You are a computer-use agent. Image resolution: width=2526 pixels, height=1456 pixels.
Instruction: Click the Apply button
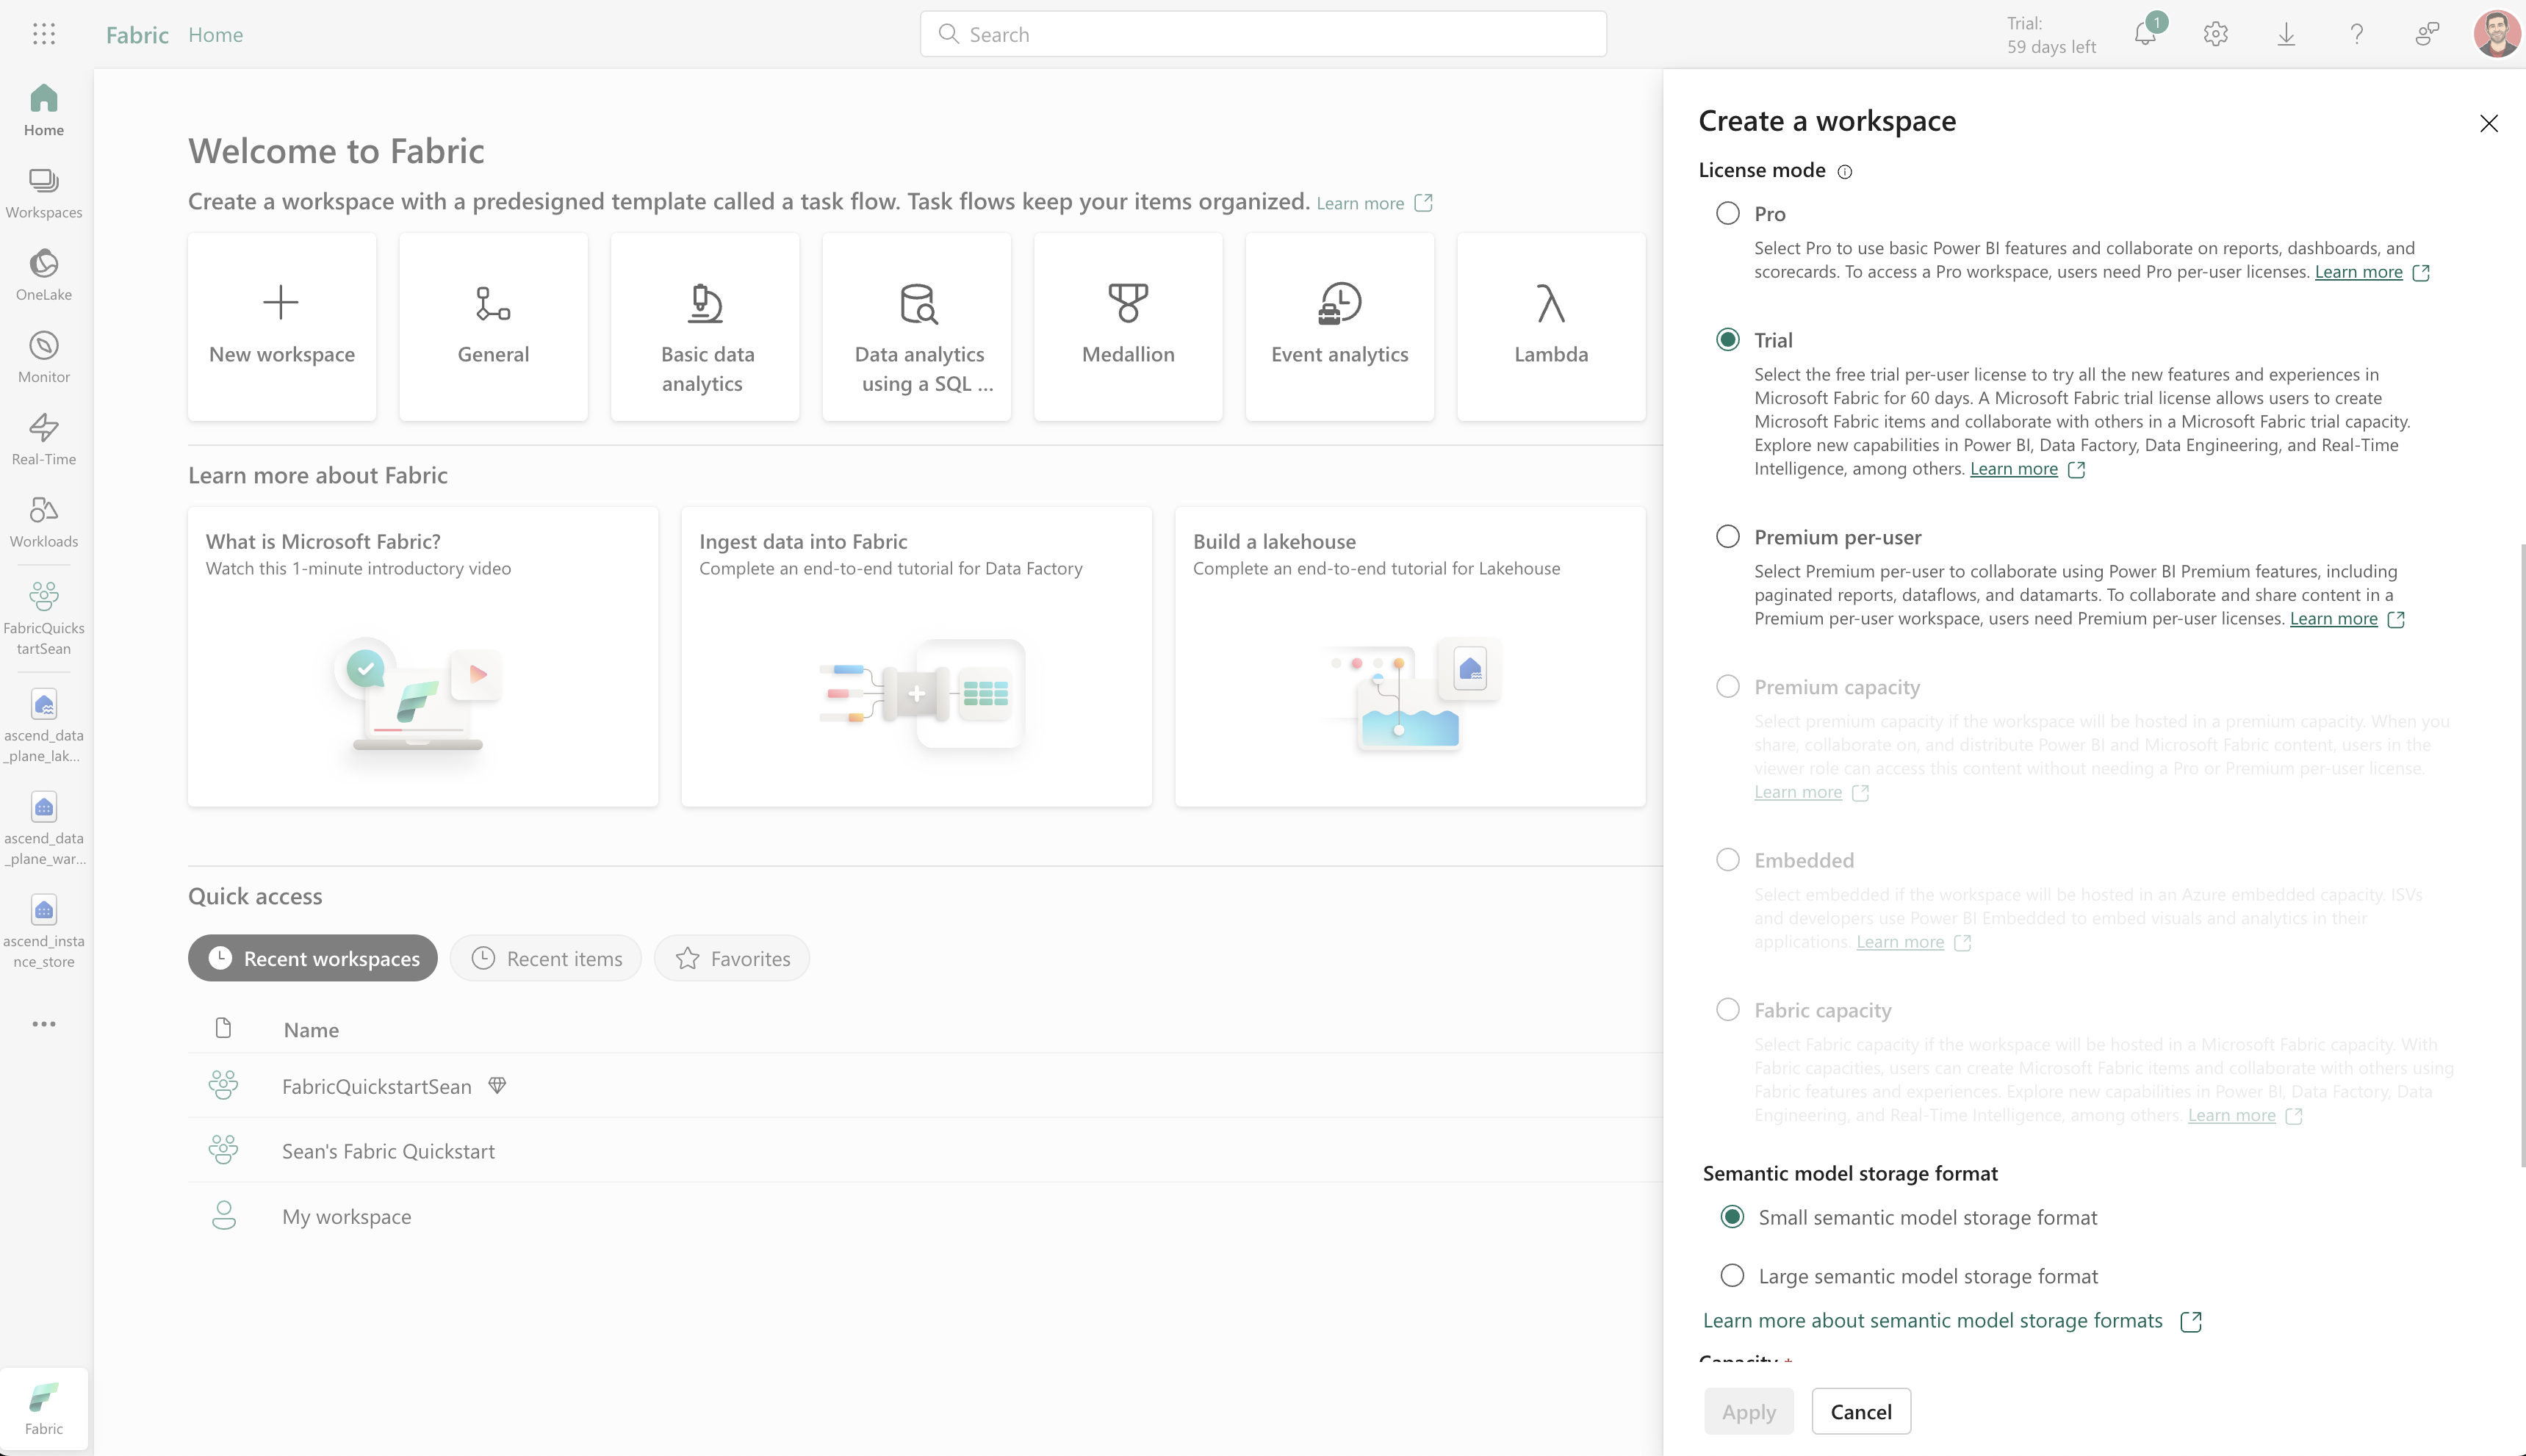coord(1749,1411)
